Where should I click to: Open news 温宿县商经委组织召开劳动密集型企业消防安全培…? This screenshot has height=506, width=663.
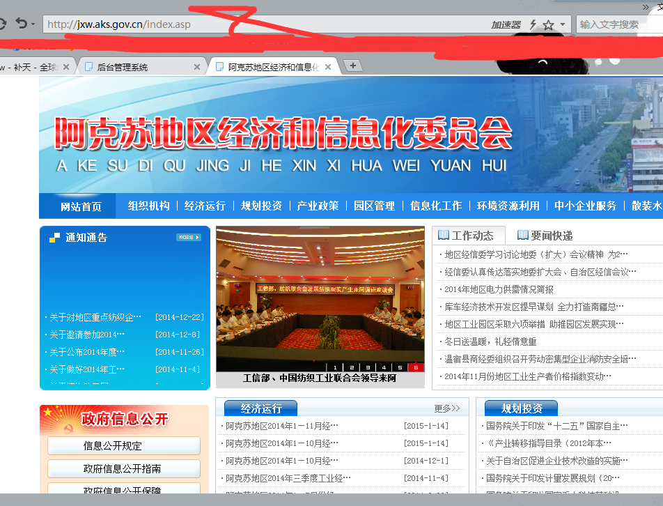point(540,359)
